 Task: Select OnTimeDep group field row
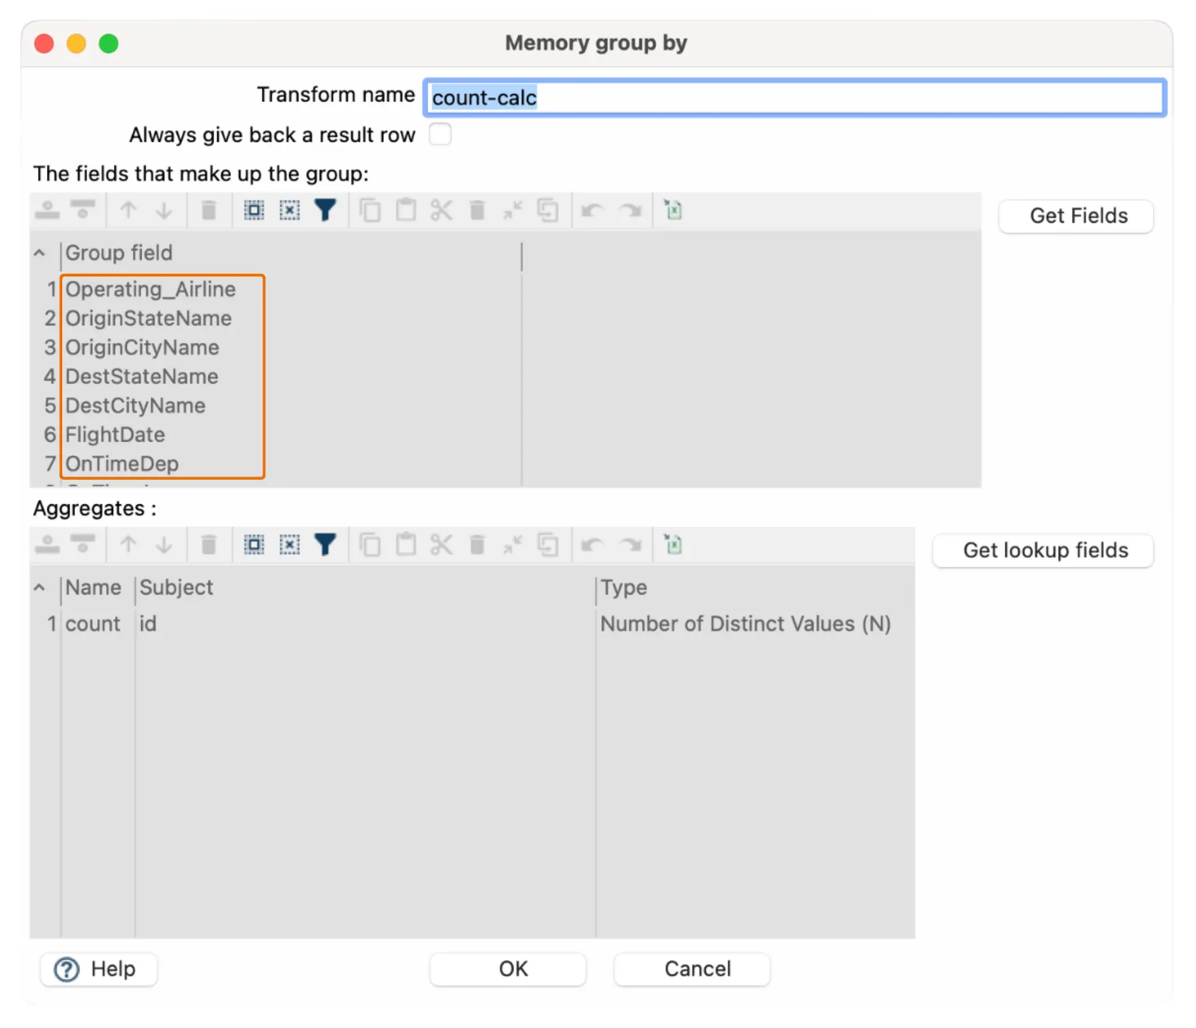click(122, 464)
